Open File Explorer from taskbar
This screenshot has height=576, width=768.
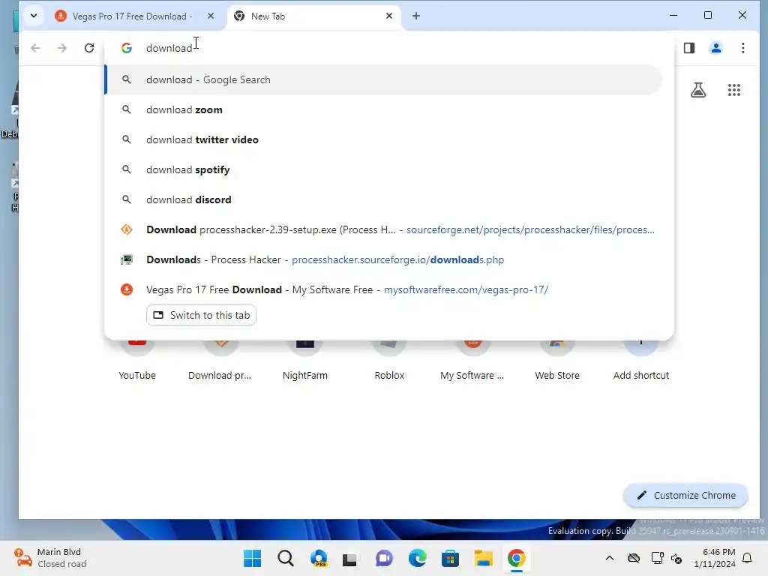coord(484,558)
